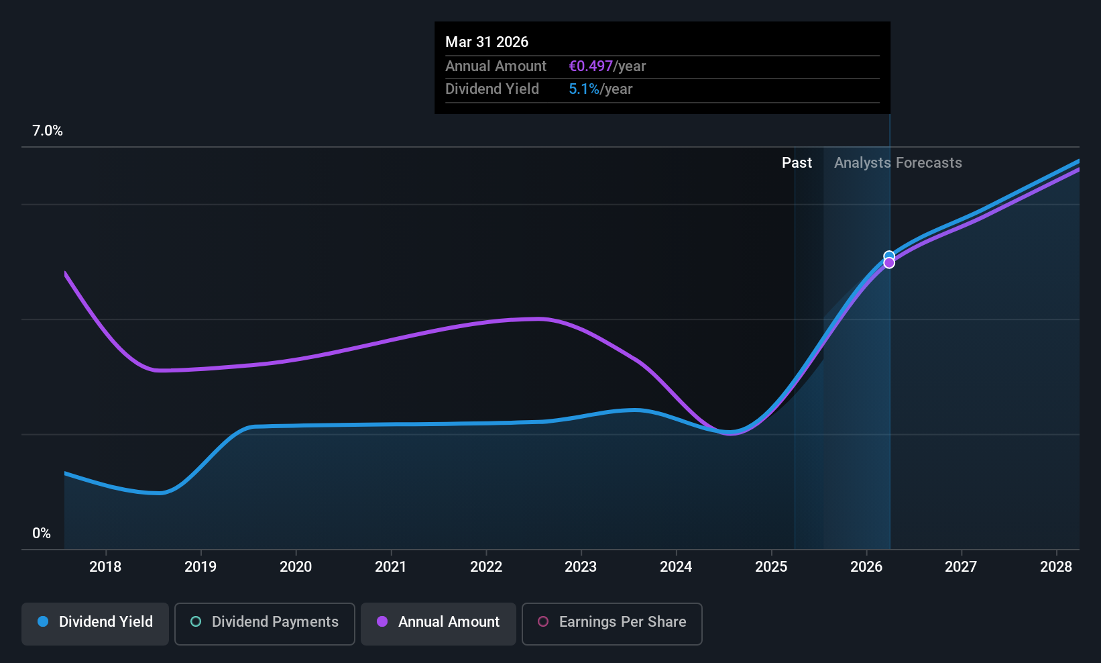Select the purple annual amount data point marker

889,263
